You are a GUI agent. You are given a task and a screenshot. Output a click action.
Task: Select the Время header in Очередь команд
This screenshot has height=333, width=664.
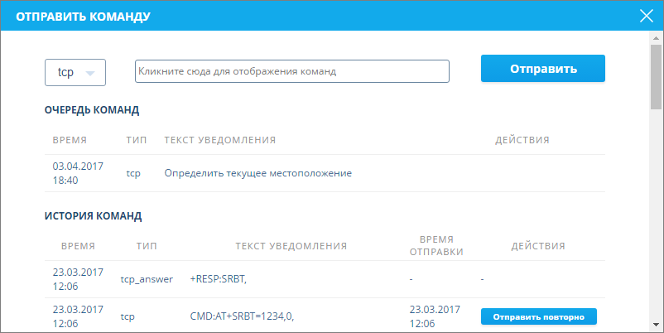tap(70, 140)
